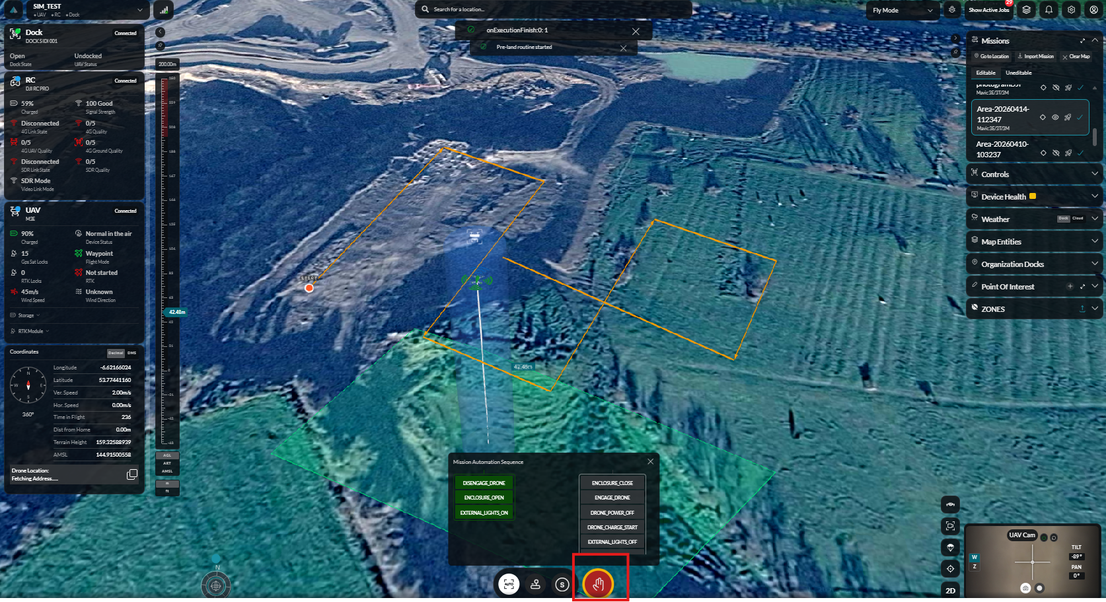This screenshot has width=1106, height=602.
Task: Launch mission Area-20260414-112347 via rocket icon
Action: [1068, 118]
